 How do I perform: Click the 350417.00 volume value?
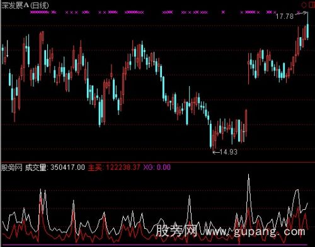(67, 167)
